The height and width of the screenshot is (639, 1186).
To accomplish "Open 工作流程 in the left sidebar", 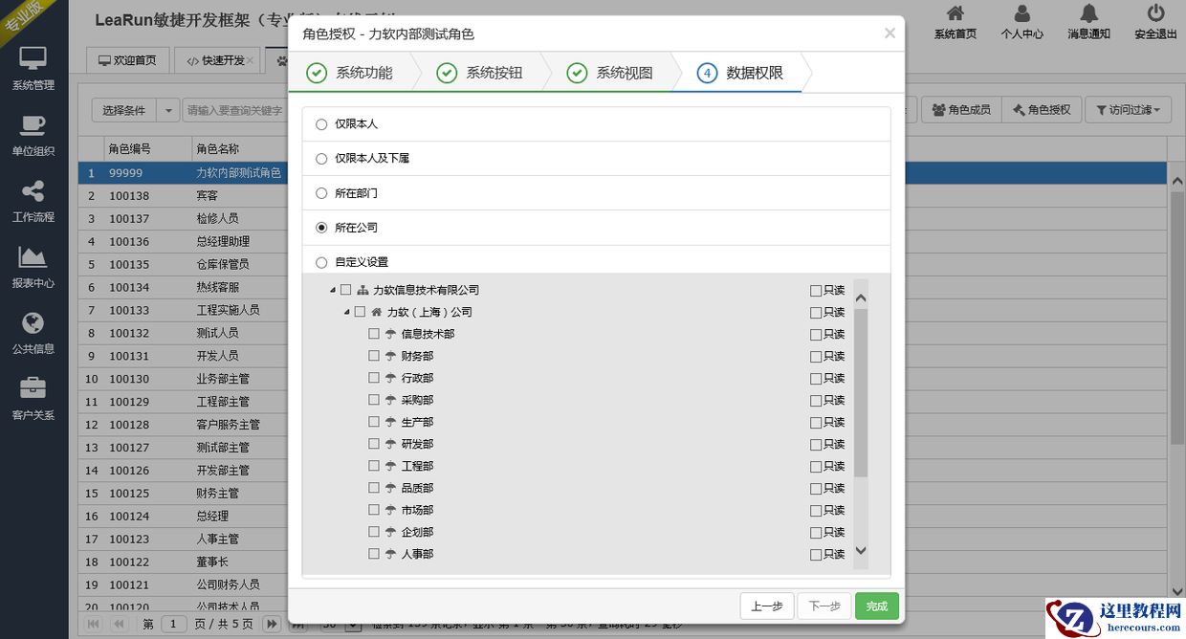I will pyautogui.click(x=33, y=201).
